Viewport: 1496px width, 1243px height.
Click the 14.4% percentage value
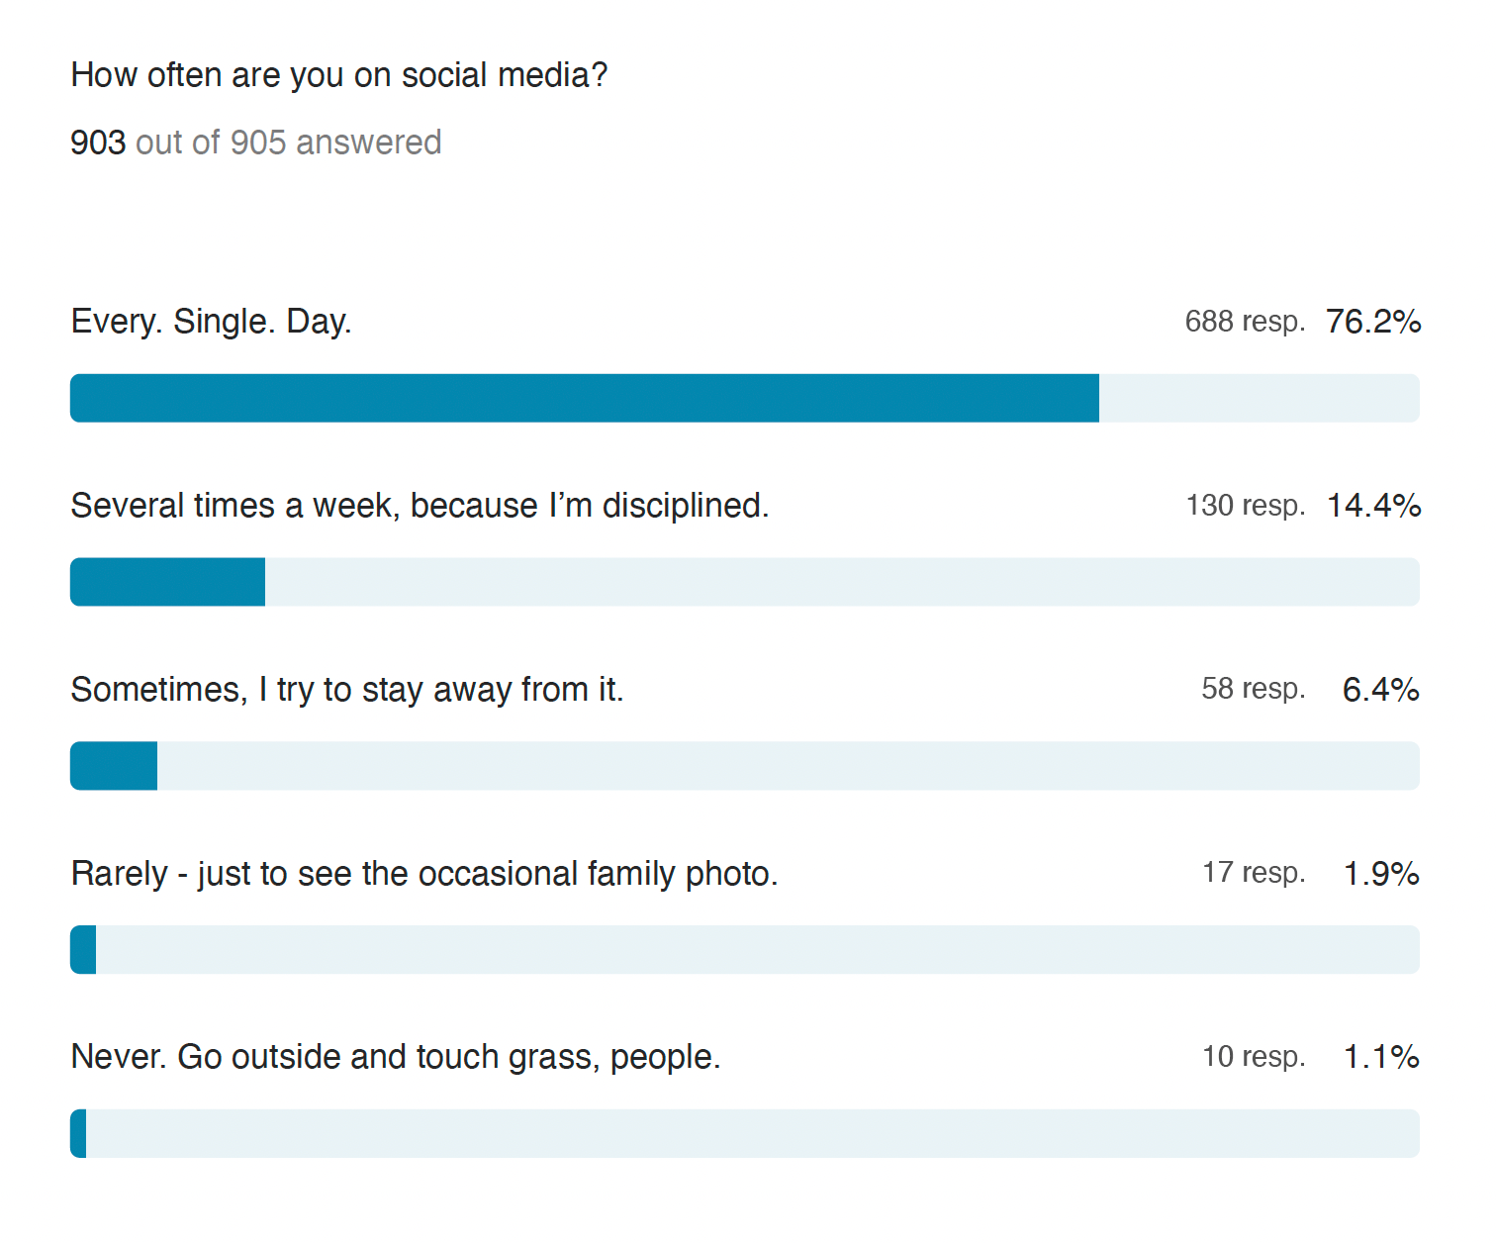[x=1373, y=506]
